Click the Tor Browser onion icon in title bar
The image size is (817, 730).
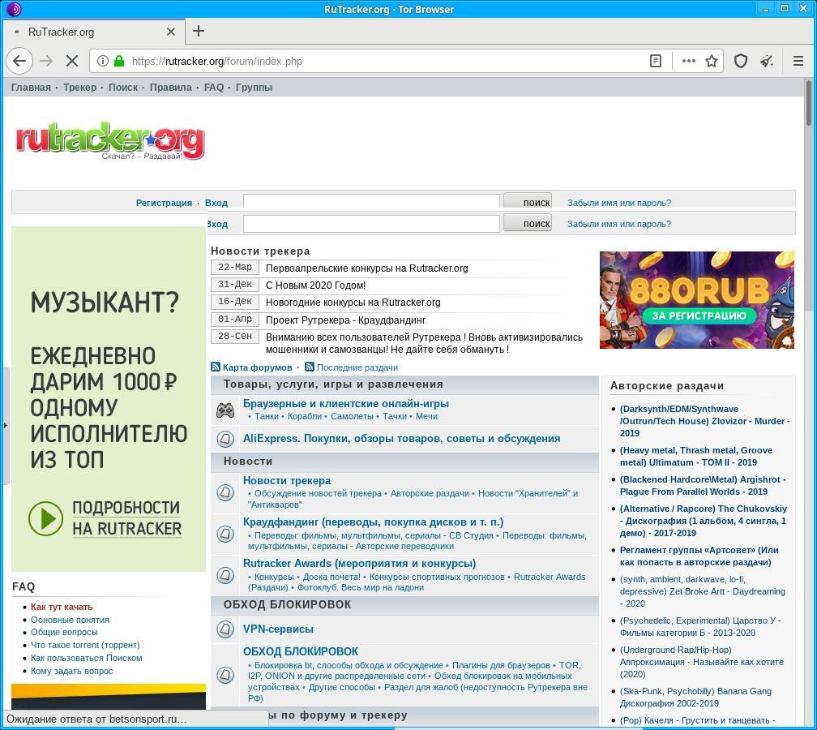13,9
